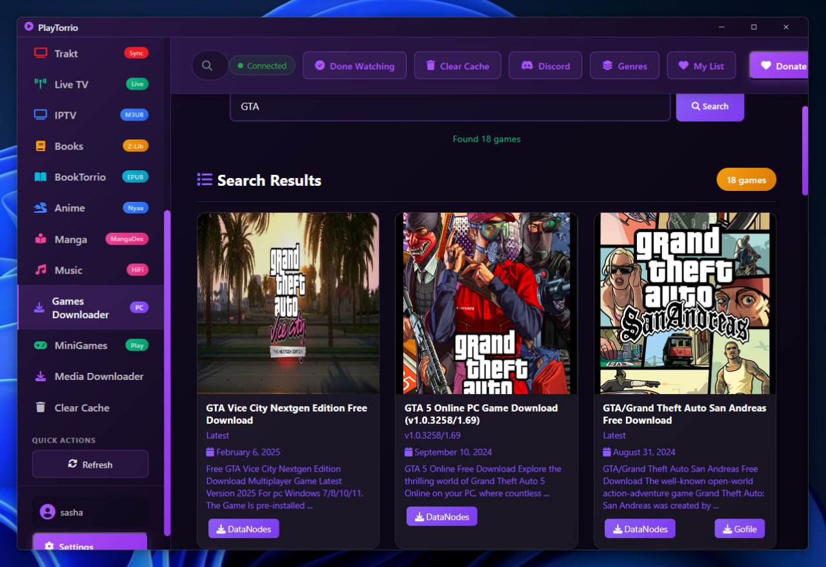Open the Genres list
Screen dimensions: 826x567
pos(624,66)
